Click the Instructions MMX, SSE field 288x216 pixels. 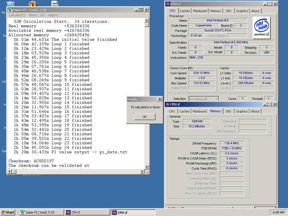tap(231, 60)
